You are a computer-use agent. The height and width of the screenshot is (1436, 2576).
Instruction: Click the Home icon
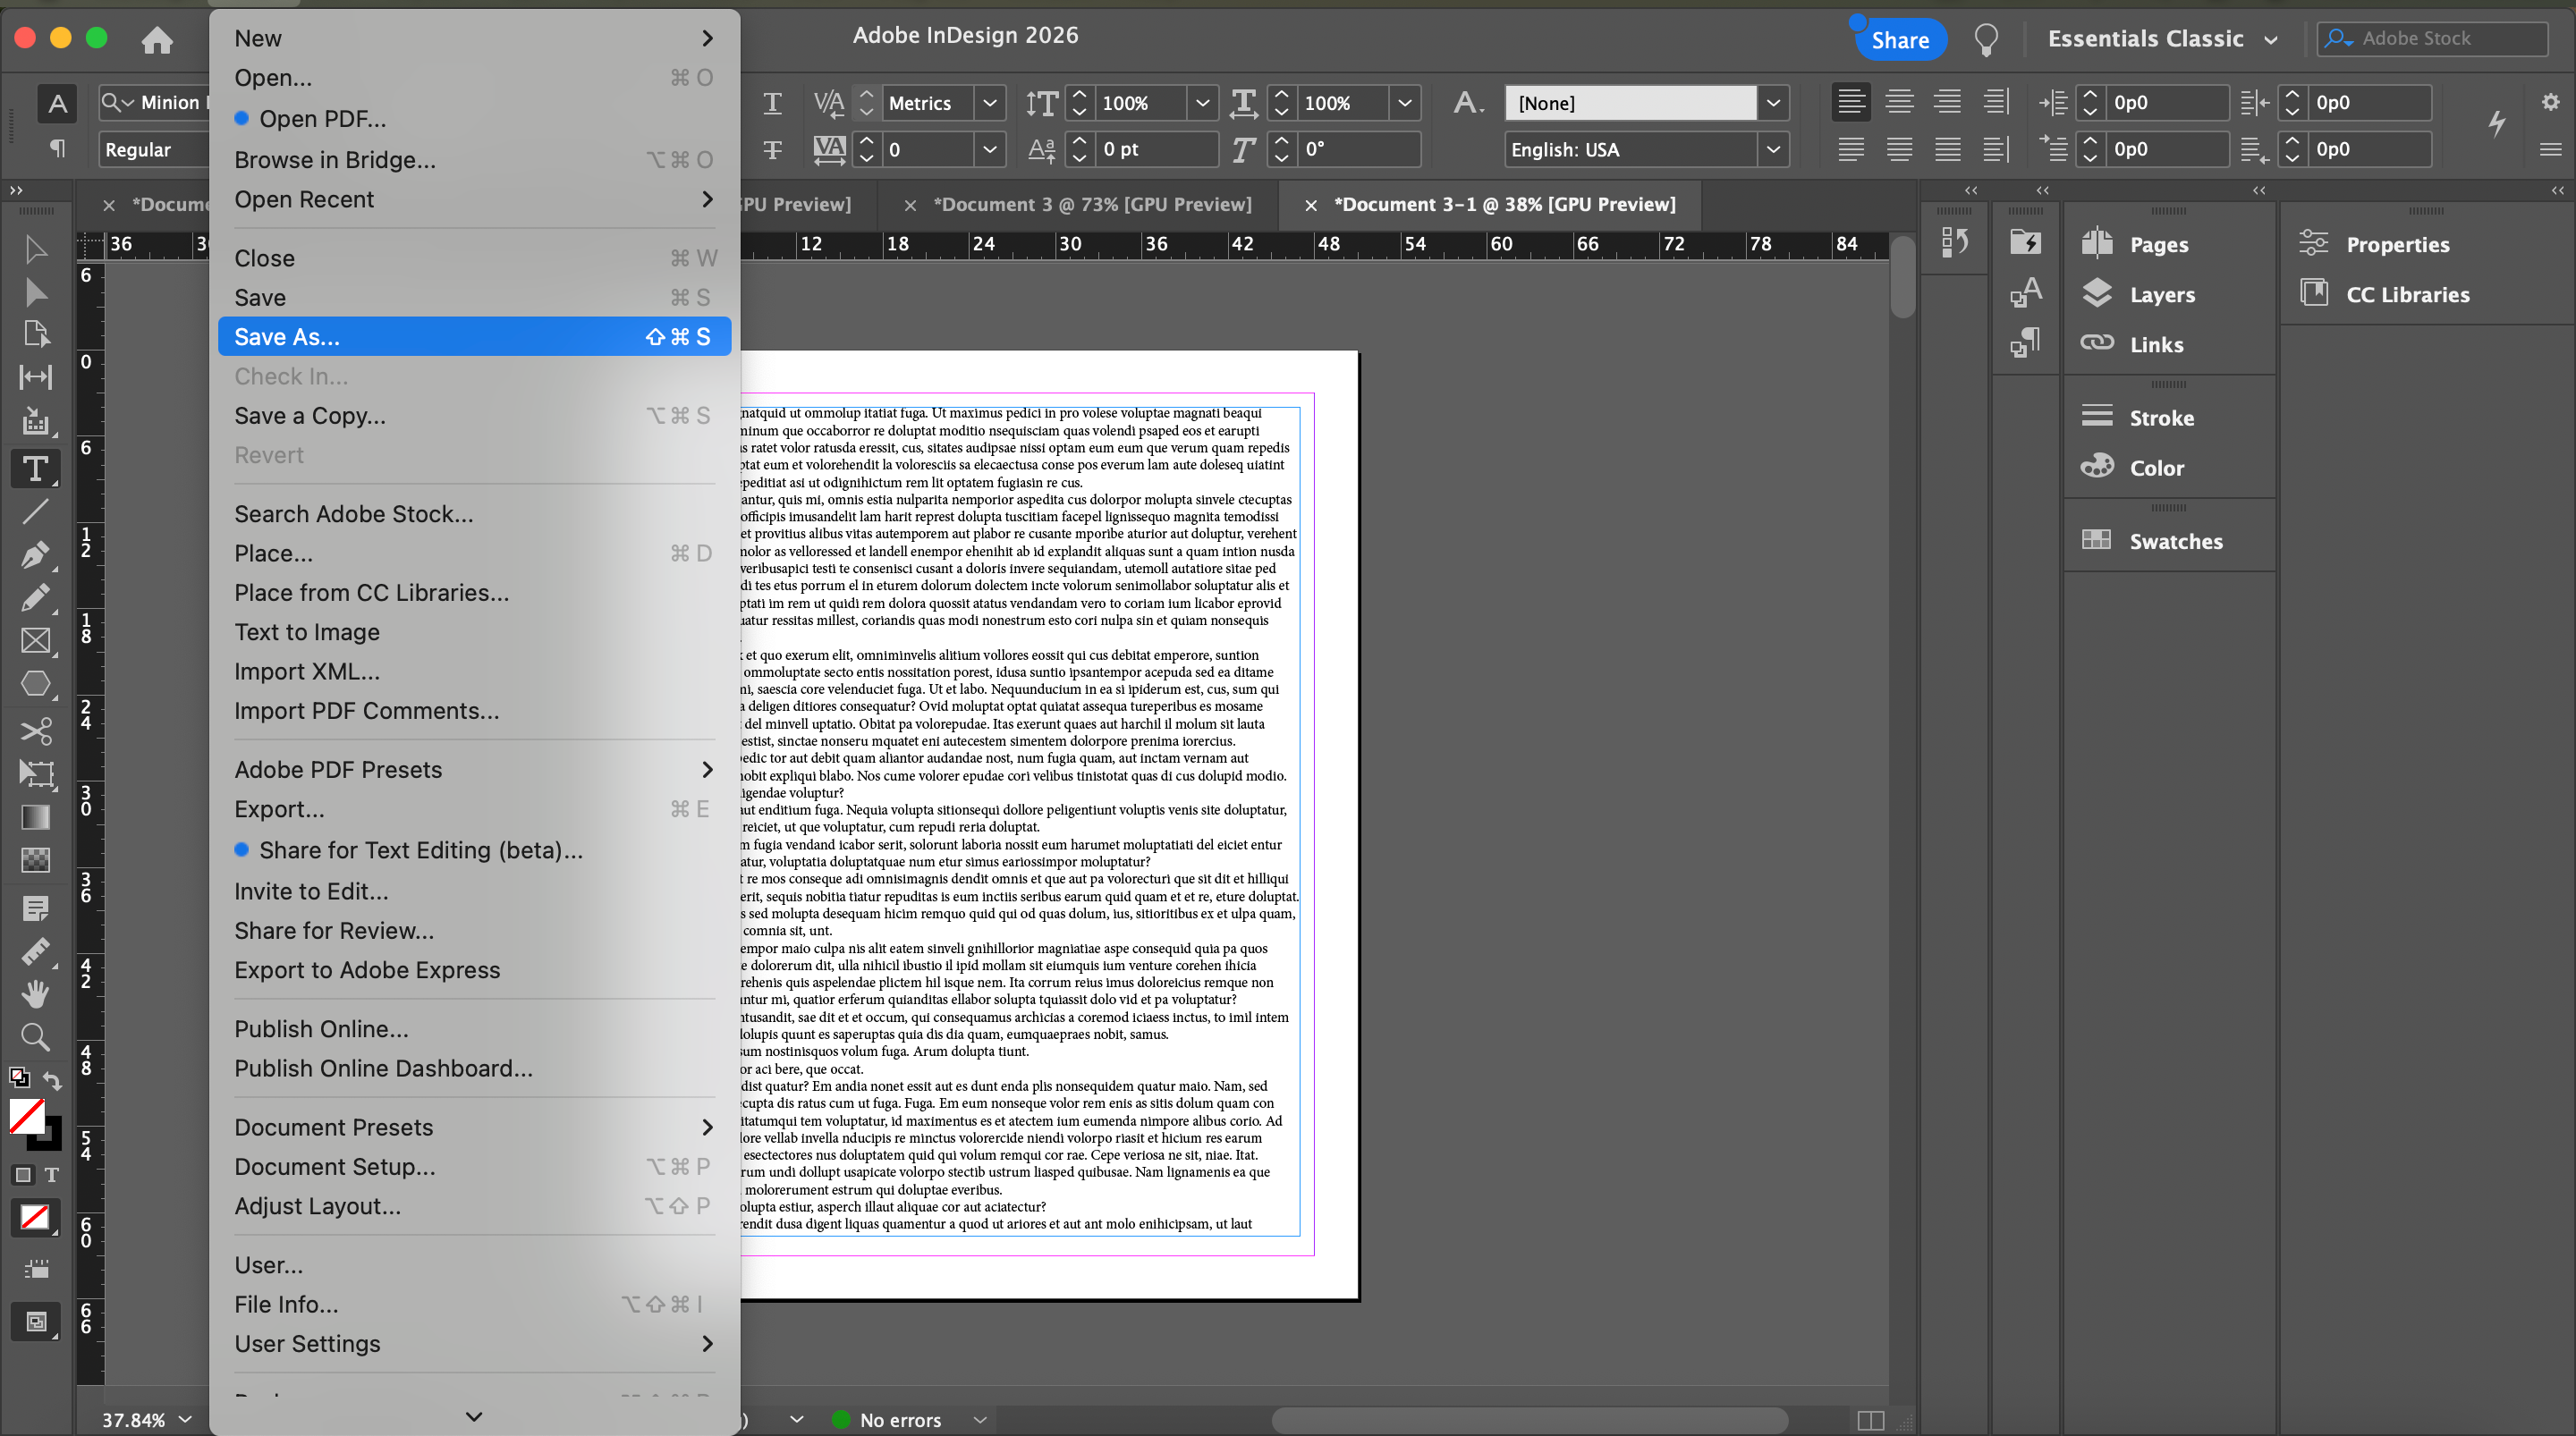click(157, 39)
